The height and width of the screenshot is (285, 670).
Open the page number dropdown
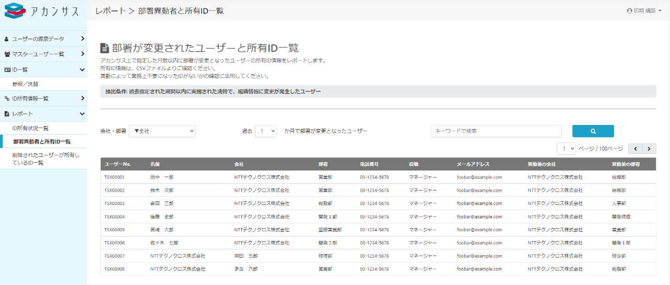[x=566, y=149]
